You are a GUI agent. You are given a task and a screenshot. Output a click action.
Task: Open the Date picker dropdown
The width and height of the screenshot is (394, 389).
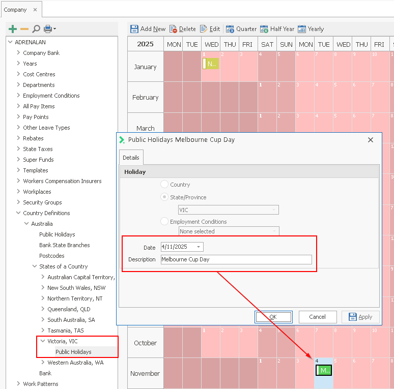coord(198,247)
